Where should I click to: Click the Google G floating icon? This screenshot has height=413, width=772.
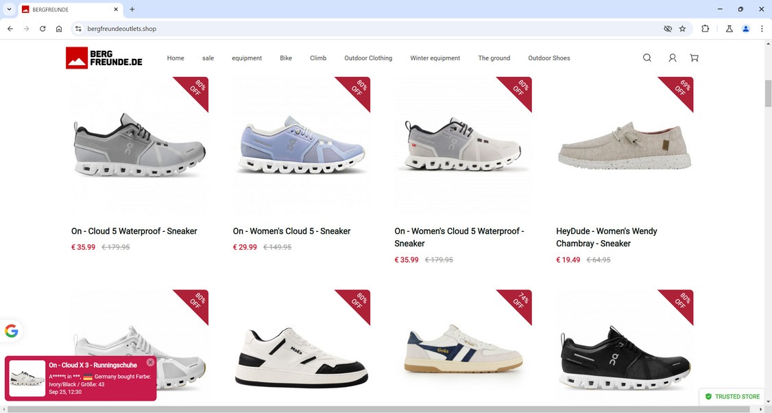pos(12,331)
